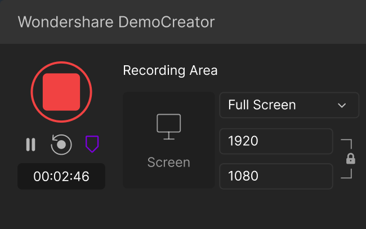Pause the current recording
366x229 pixels.
pos(30,145)
